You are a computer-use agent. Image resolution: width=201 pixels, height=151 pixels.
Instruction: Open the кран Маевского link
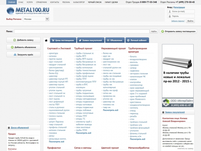138,99
